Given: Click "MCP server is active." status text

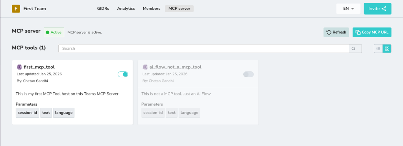Looking at the screenshot, I should [x=85, y=33].
